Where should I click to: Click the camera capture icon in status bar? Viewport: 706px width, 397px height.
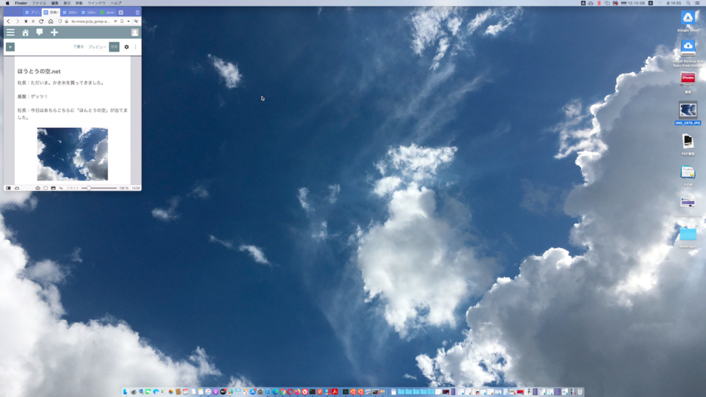[x=37, y=187]
